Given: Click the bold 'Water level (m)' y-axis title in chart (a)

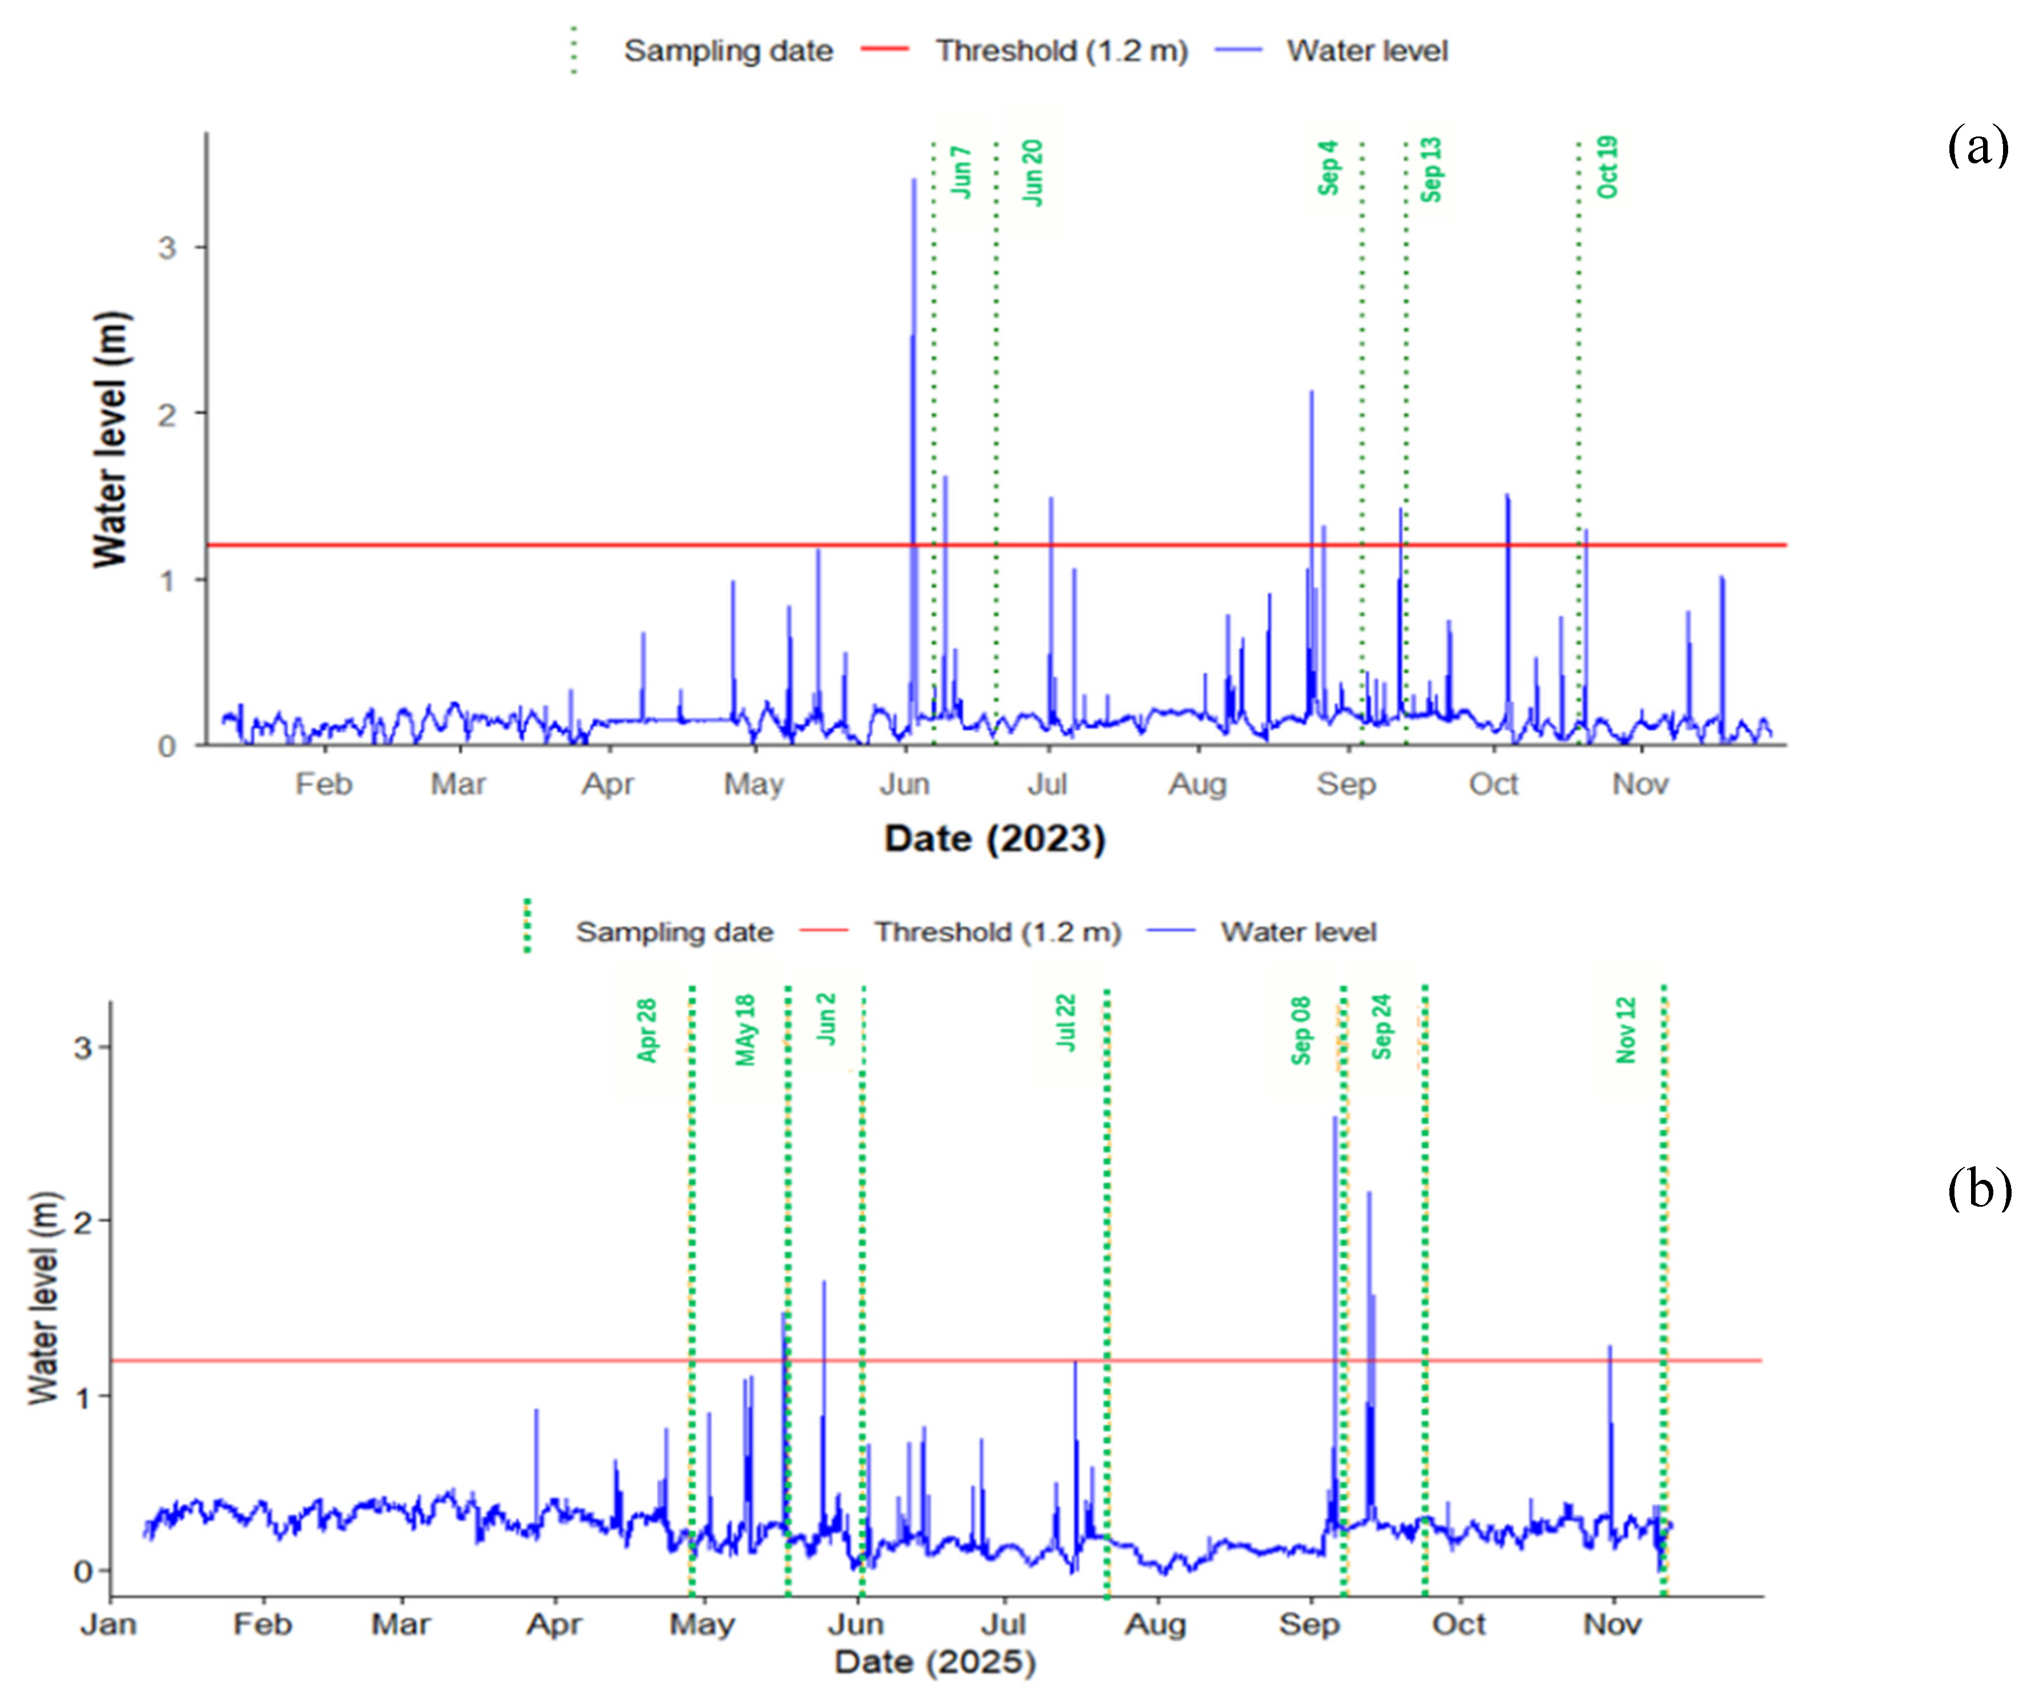Looking at the screenshot, I should (110, 439).
